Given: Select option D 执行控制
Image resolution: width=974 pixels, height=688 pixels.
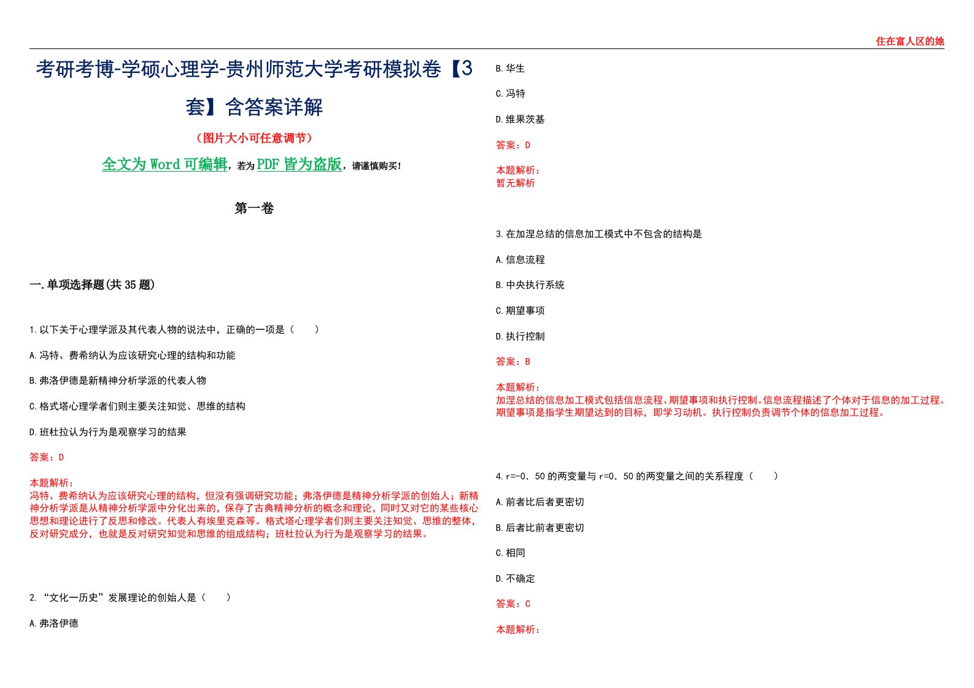Looking at the screenshot, I should click(520, 337).
